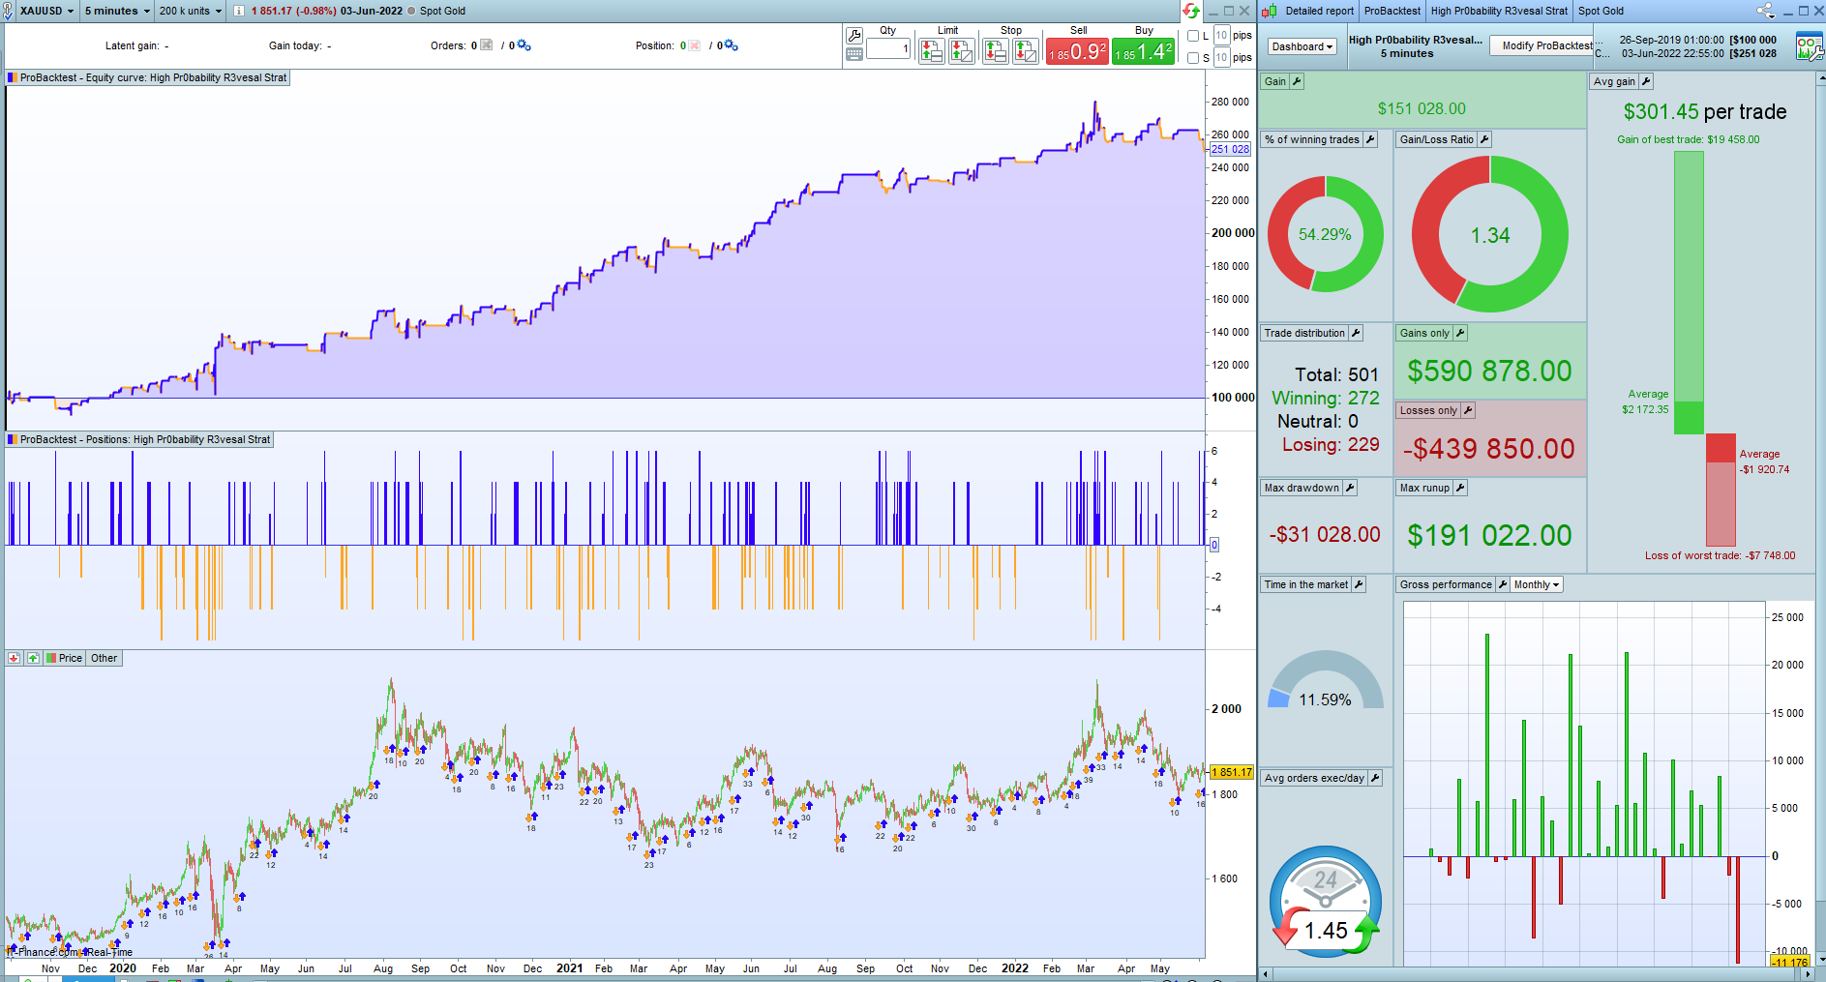This screenshot has width=1826, height=982.
Task: Open the second Limit order icon
Action: pos(962,51)
